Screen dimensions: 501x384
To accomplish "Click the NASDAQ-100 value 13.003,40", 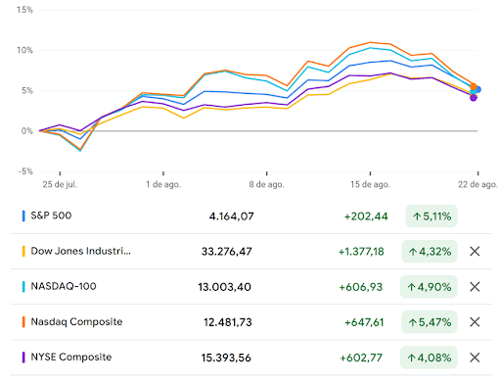I will click(225, 287).
